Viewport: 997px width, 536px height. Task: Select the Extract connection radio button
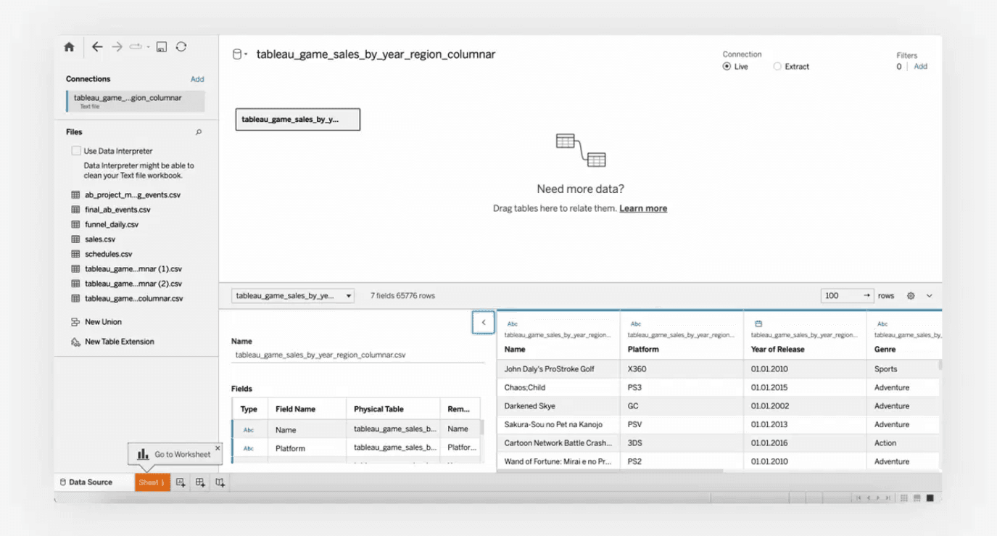tap(777, 67)
